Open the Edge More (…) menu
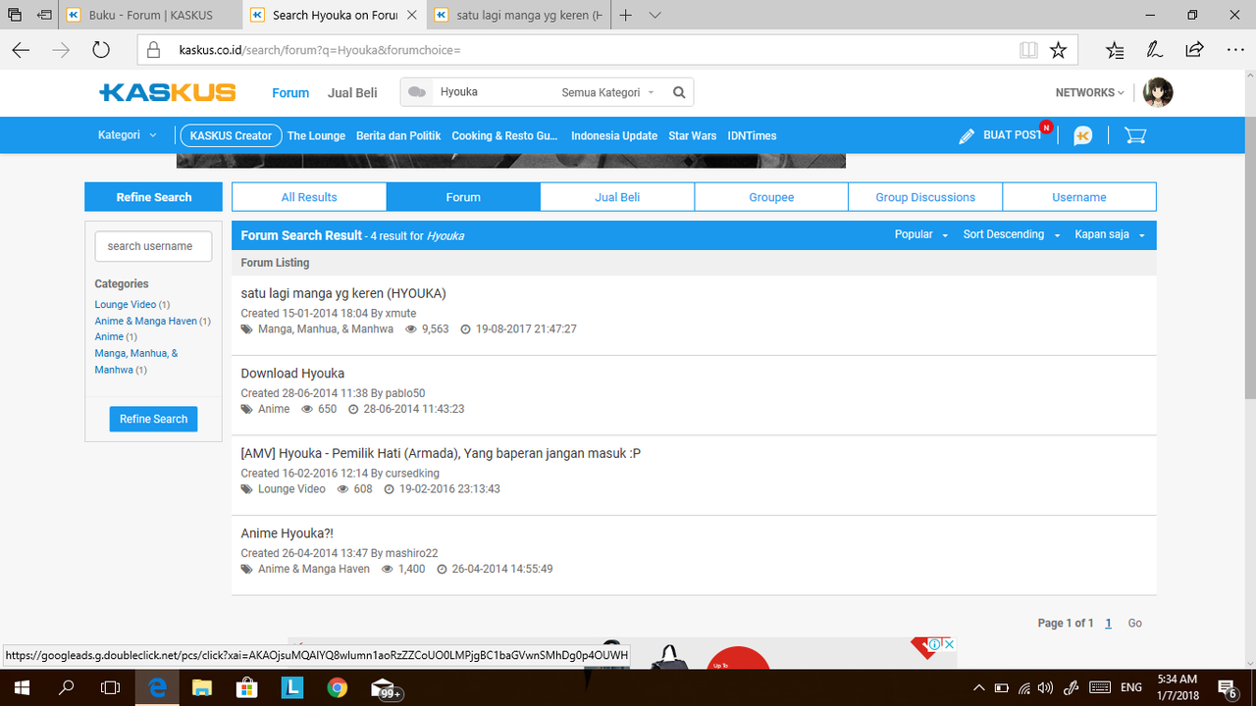This screenshot has width=1256, height=706. pyautogui.click(x=1234, y=50)
